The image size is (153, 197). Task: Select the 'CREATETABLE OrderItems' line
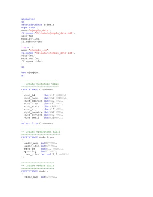coord(38,138)
